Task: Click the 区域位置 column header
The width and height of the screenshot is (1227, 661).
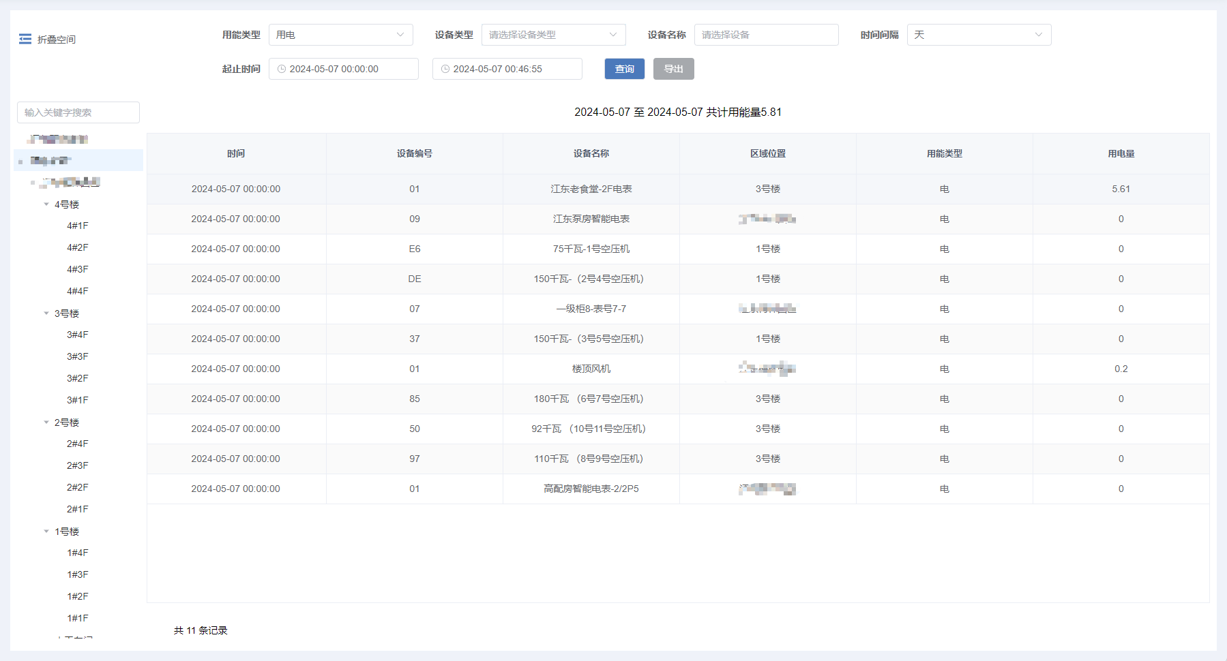Action: [768, 154]
